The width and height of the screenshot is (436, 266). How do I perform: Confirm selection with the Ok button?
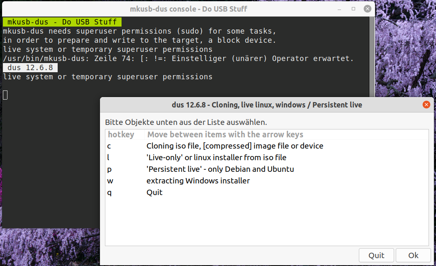(x=413, y=255)
